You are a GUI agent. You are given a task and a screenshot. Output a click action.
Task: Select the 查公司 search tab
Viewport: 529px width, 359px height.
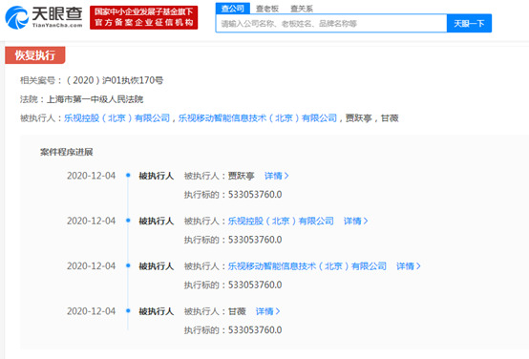tap(233, 9)
